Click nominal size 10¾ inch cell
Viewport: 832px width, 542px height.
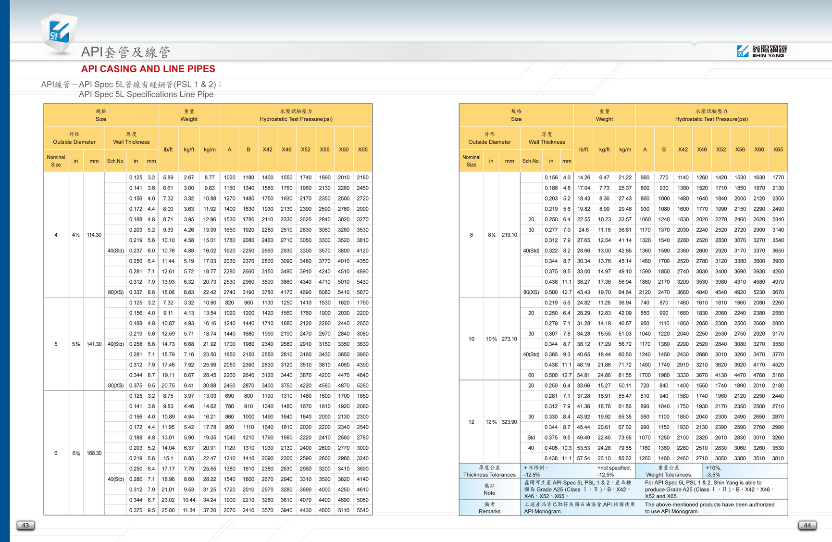point(491,339)
